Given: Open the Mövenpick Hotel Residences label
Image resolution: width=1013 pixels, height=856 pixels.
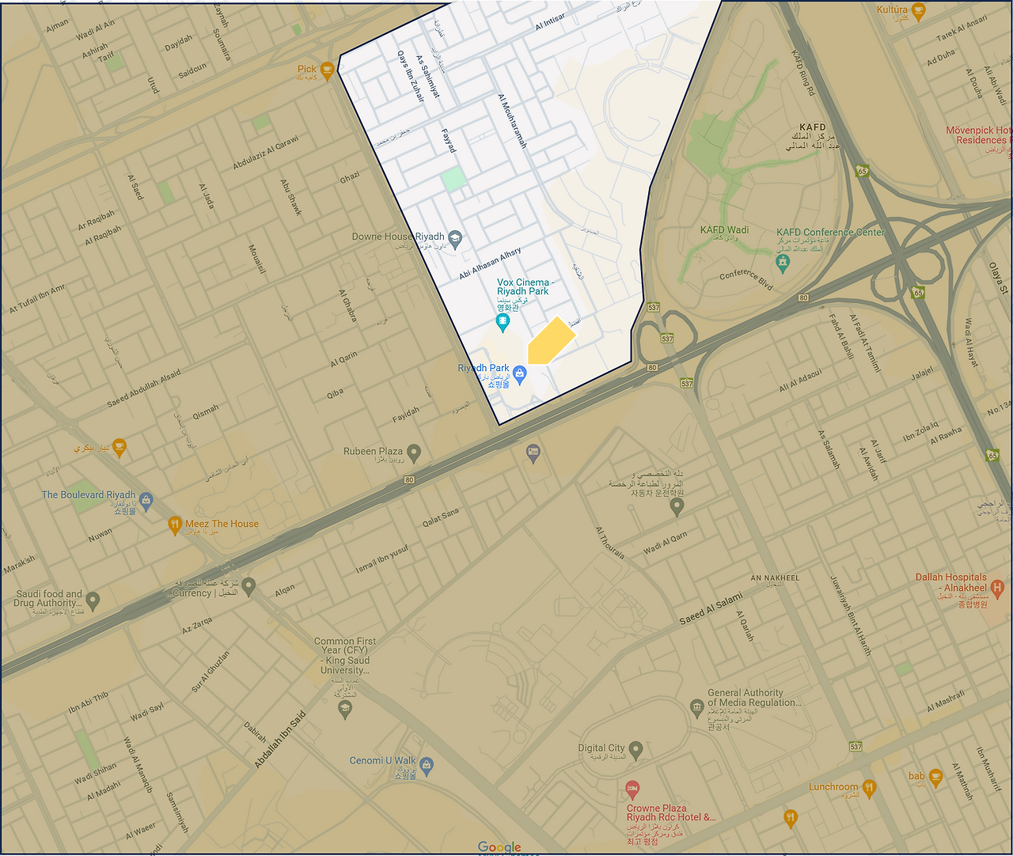Looking at the screenshot, I should point(979,135).
